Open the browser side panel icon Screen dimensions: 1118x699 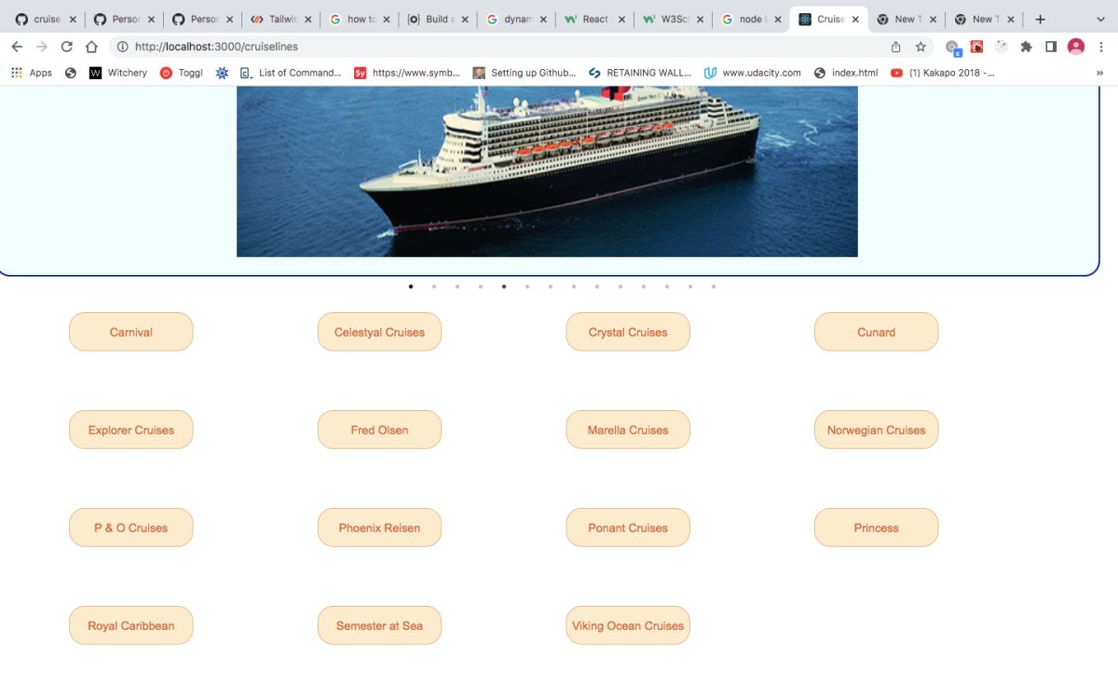[x=1050, y=47]
